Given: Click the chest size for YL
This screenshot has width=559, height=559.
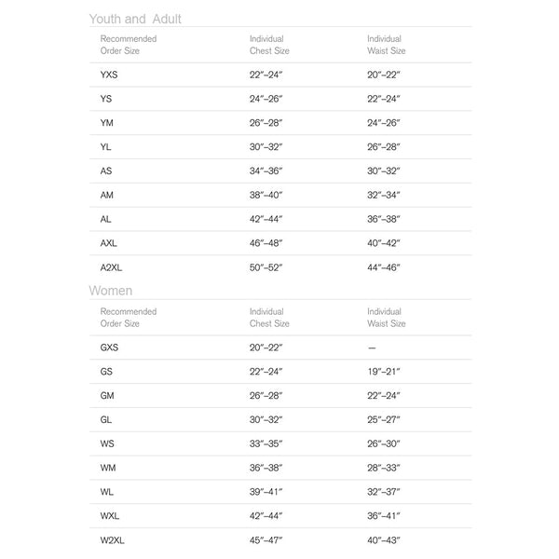Looking at the screenshot, I should point(266,146).
